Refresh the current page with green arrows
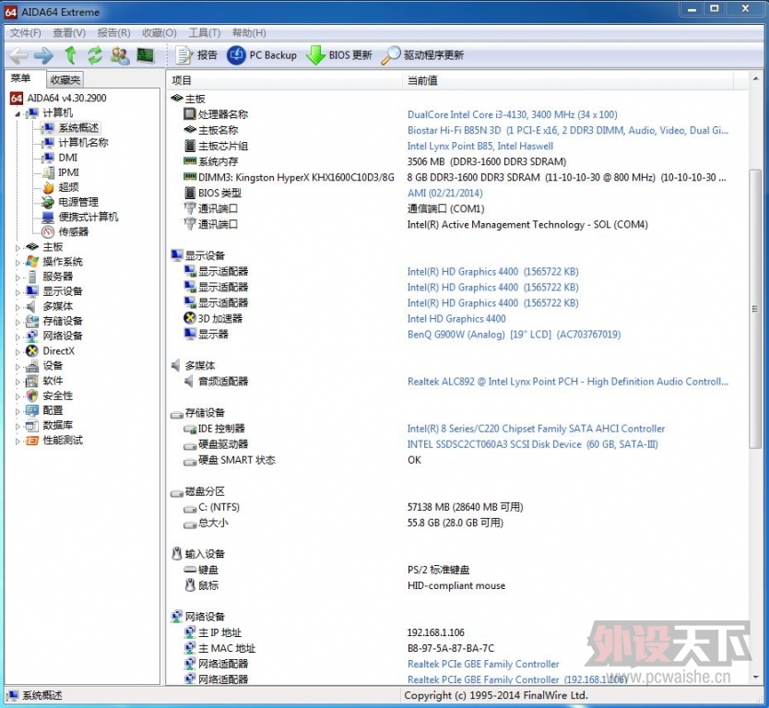 tap(95, 55)
